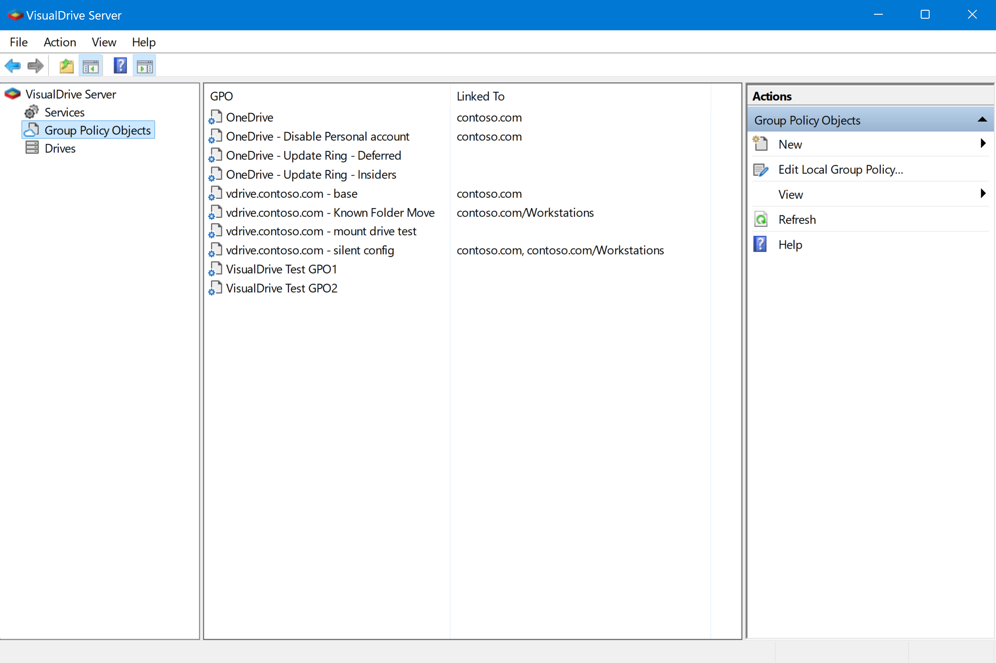The height and width of the screenshot is (663, 996).
Task: Click the blue Back arrow toolbar icon
Action: click(x=13, y=66)
